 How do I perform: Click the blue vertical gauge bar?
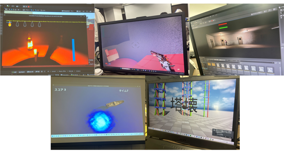(73, 50)
